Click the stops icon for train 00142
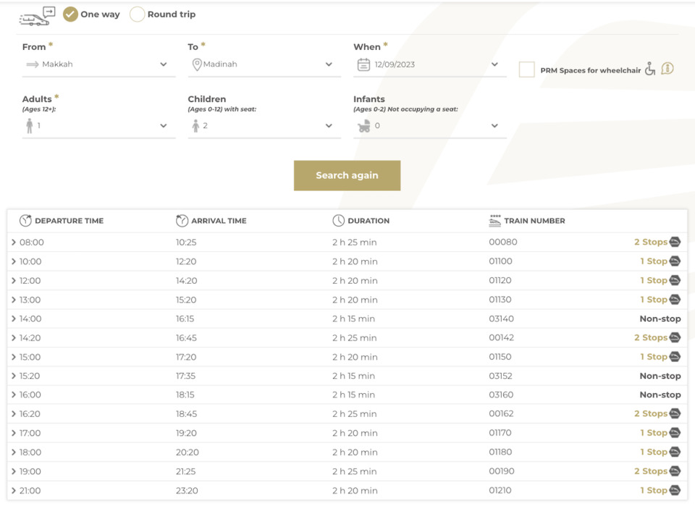The width and height of the screenshot is (695, 509). (x=675, y=337)
